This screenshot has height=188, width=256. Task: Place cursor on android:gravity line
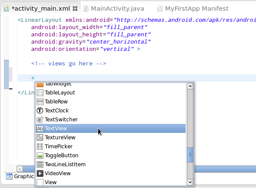(91, 42)
